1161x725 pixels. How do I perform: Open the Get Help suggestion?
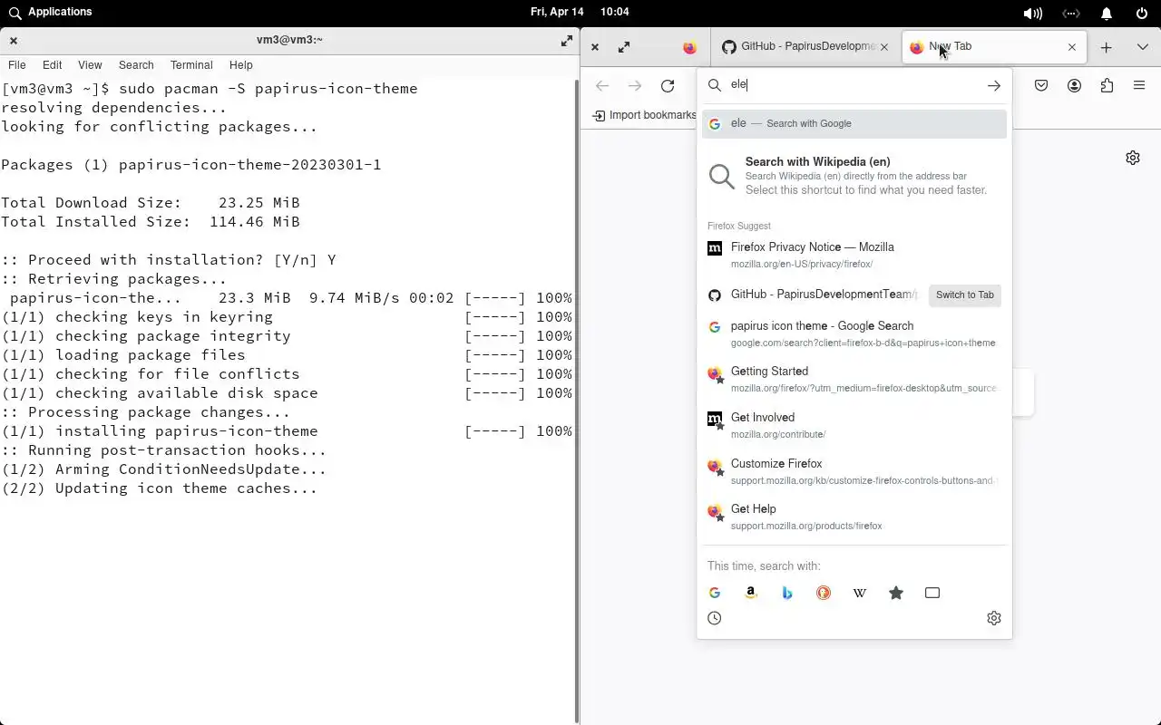coord(854,517)
